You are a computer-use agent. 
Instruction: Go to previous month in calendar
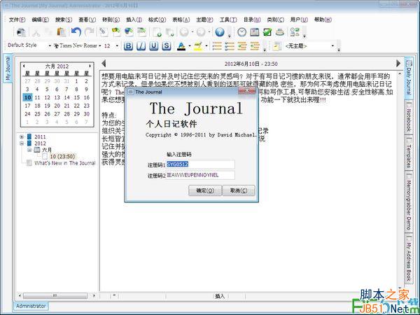[x=24, y=66]
